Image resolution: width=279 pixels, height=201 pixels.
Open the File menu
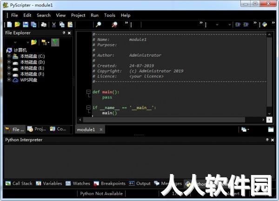coord(14,15)
